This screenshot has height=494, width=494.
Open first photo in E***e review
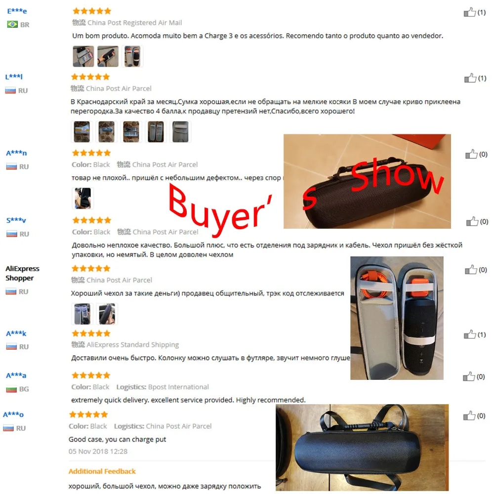[x=83, y=56]
